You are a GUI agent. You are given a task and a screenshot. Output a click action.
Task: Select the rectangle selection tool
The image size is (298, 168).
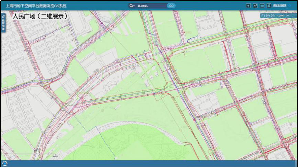(x=262, y=6)
